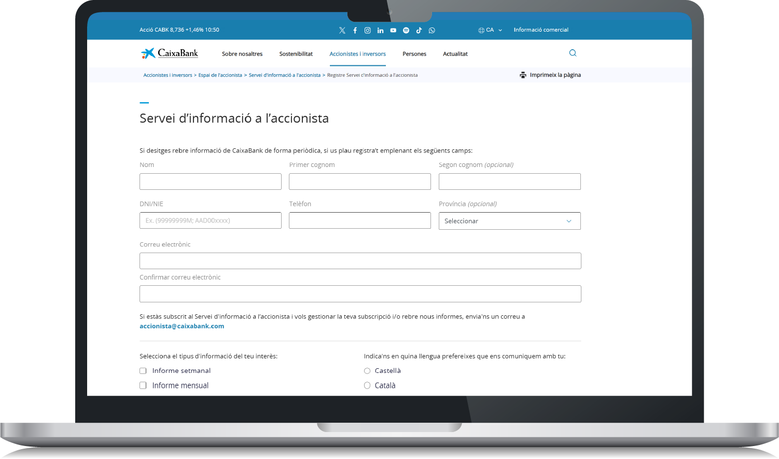
Task: Open the Persones menu item
Action: 414,53
